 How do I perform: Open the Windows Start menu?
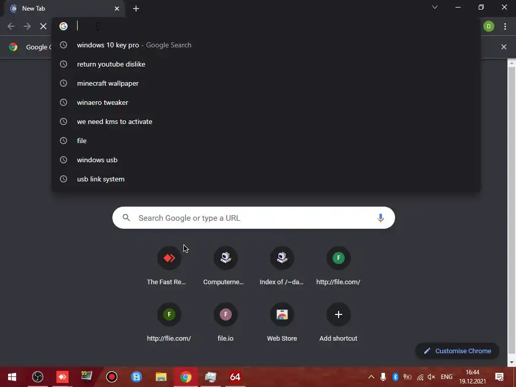(12, 377)
